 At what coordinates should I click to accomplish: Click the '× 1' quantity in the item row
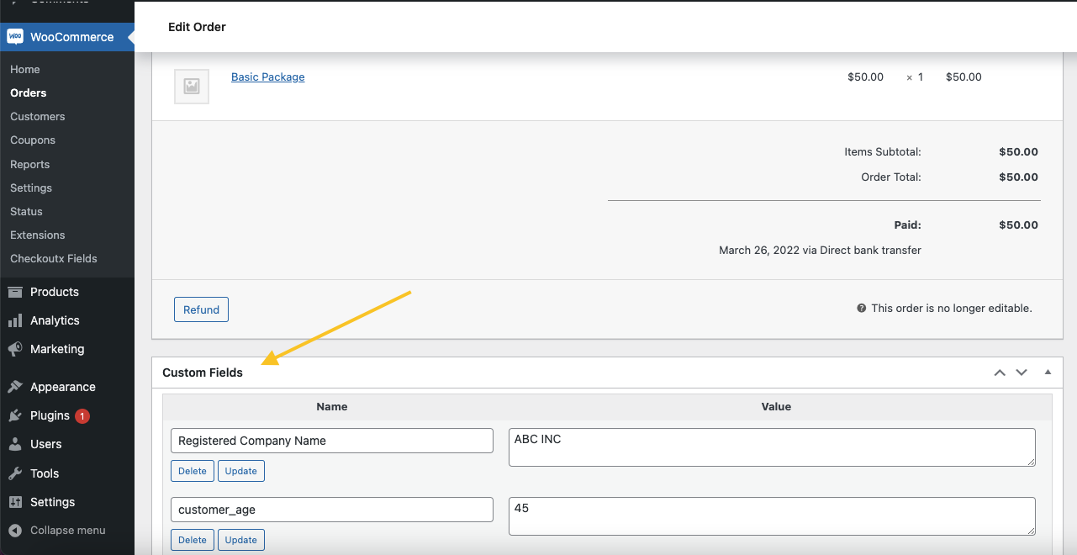coord(915,77)
